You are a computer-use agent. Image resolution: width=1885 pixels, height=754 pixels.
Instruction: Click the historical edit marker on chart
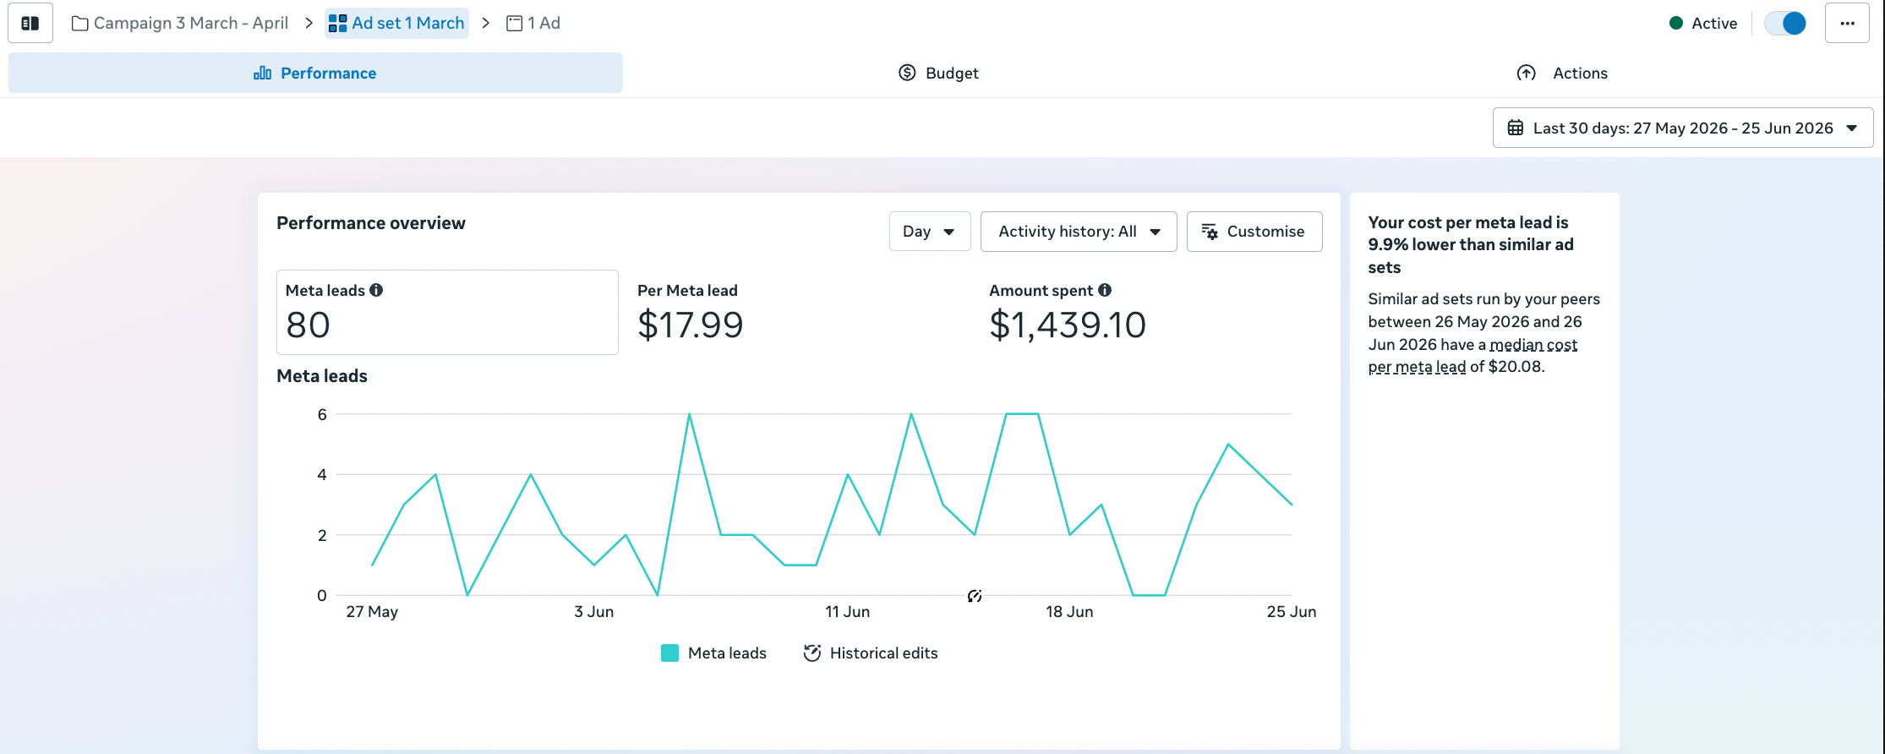coord(975,596)
